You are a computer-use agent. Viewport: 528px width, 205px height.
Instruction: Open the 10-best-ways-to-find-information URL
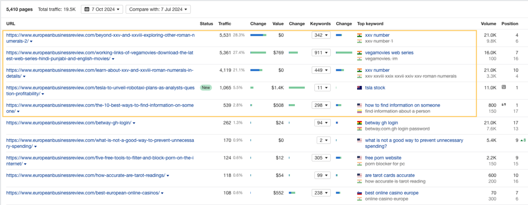click(x=100, y=108)
